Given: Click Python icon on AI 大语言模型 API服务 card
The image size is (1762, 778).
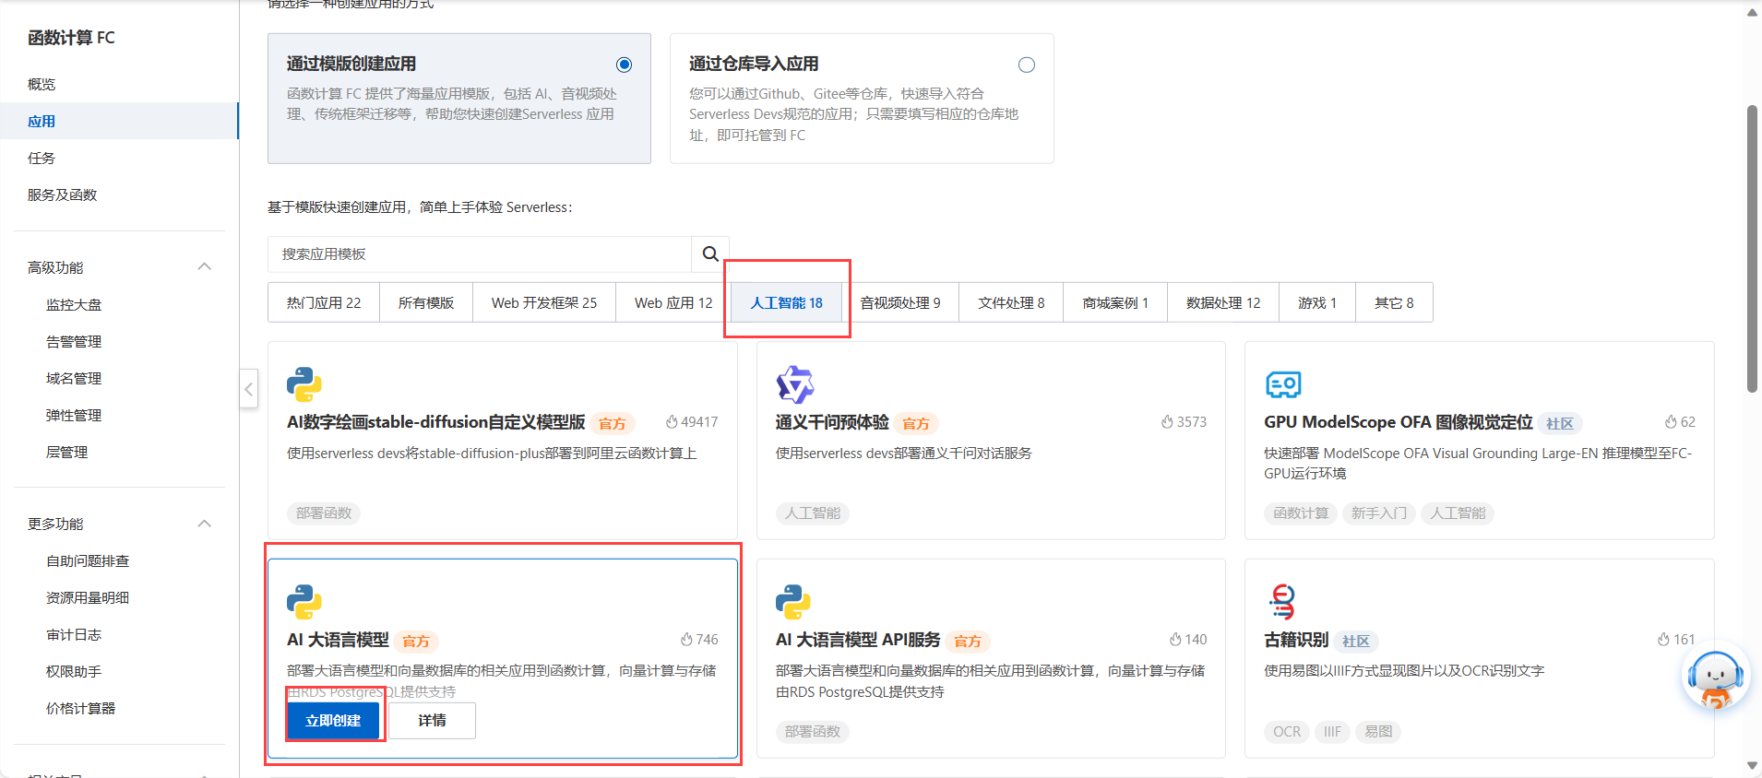Looking at the screenshot, I should tap(792, 602).
